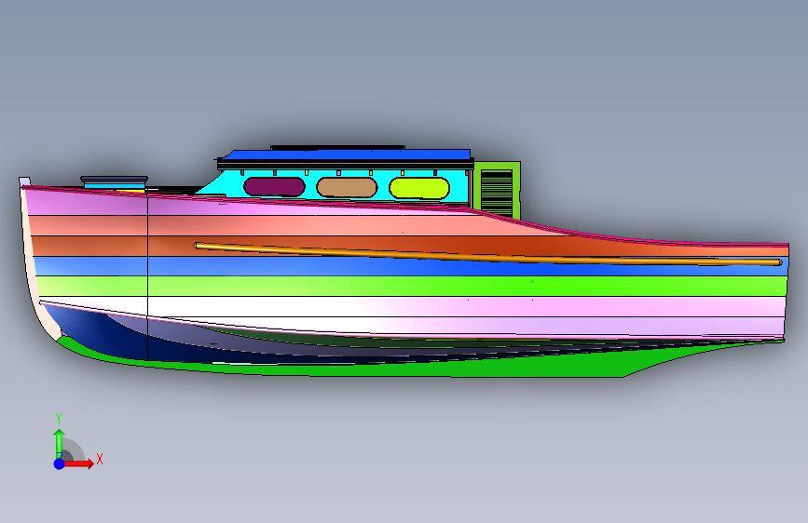Click the green Y axis arrow of the triad
Viewport: 808px width, 523px height.
59,443
